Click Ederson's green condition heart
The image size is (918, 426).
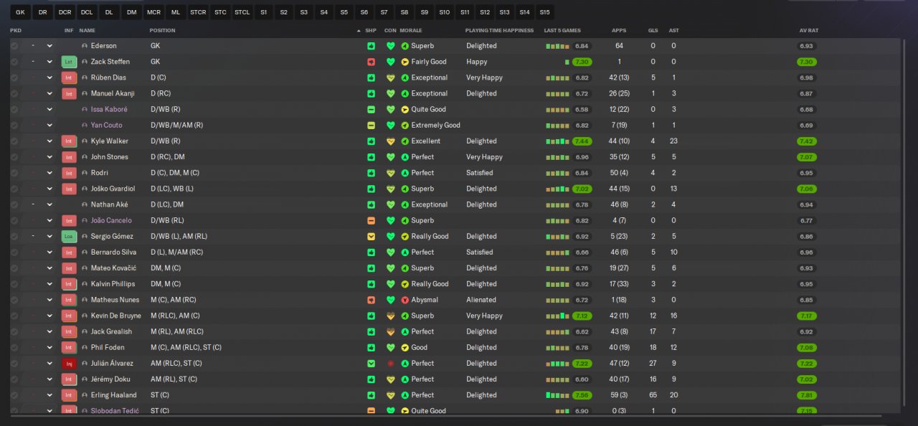[391, 46]
